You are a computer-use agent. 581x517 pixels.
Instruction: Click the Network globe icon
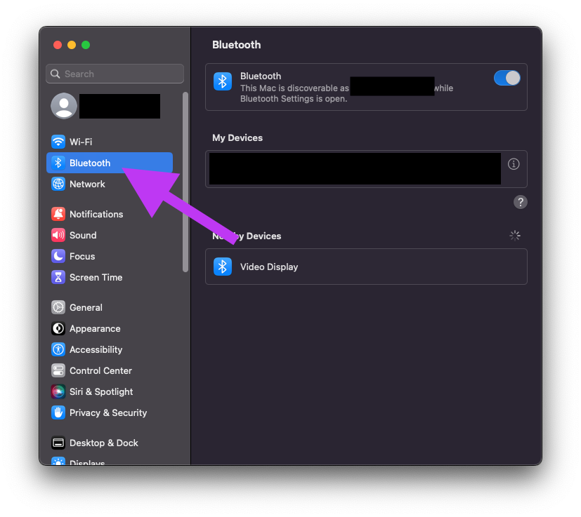tap(58, 184)
